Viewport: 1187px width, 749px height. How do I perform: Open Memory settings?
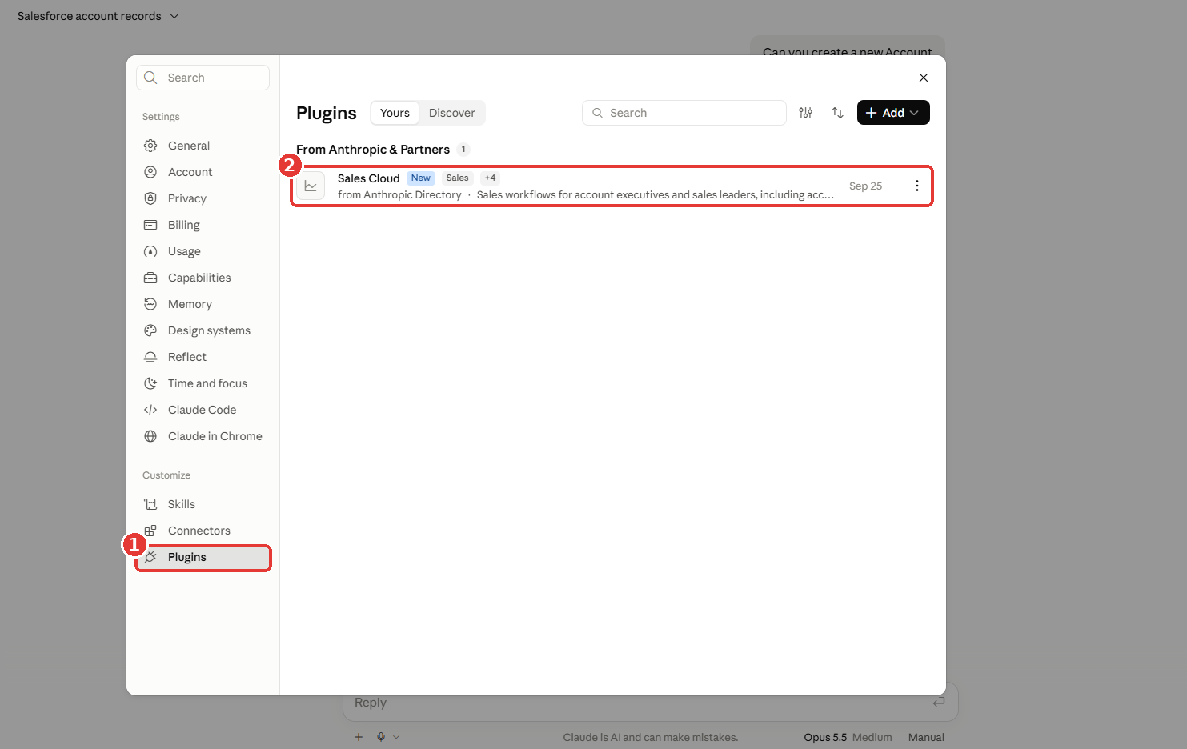point(203,304)
